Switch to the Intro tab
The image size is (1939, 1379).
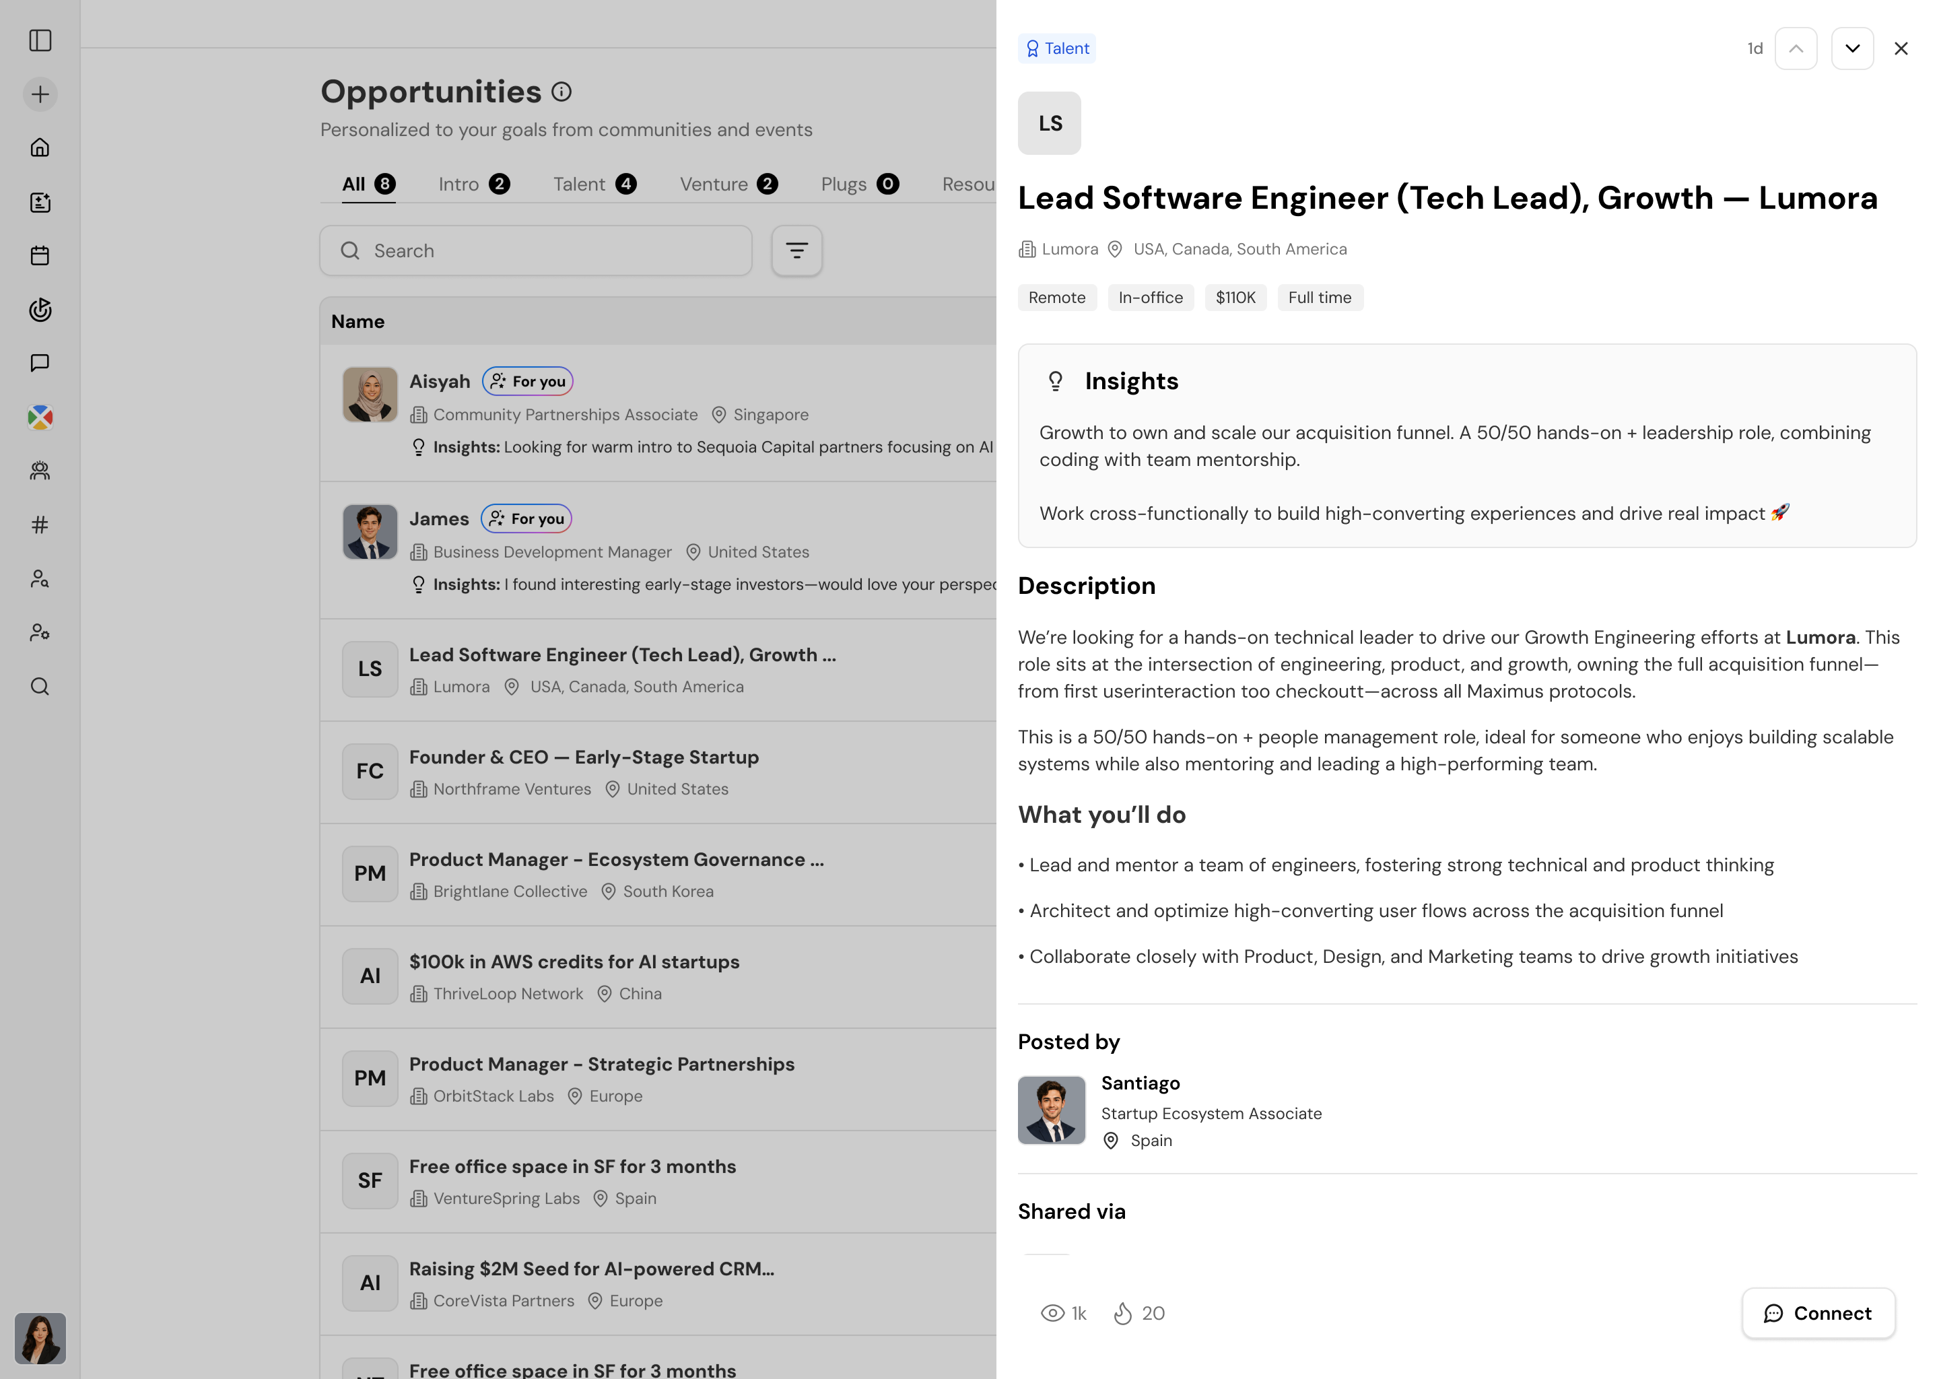(x=474, y=184)
